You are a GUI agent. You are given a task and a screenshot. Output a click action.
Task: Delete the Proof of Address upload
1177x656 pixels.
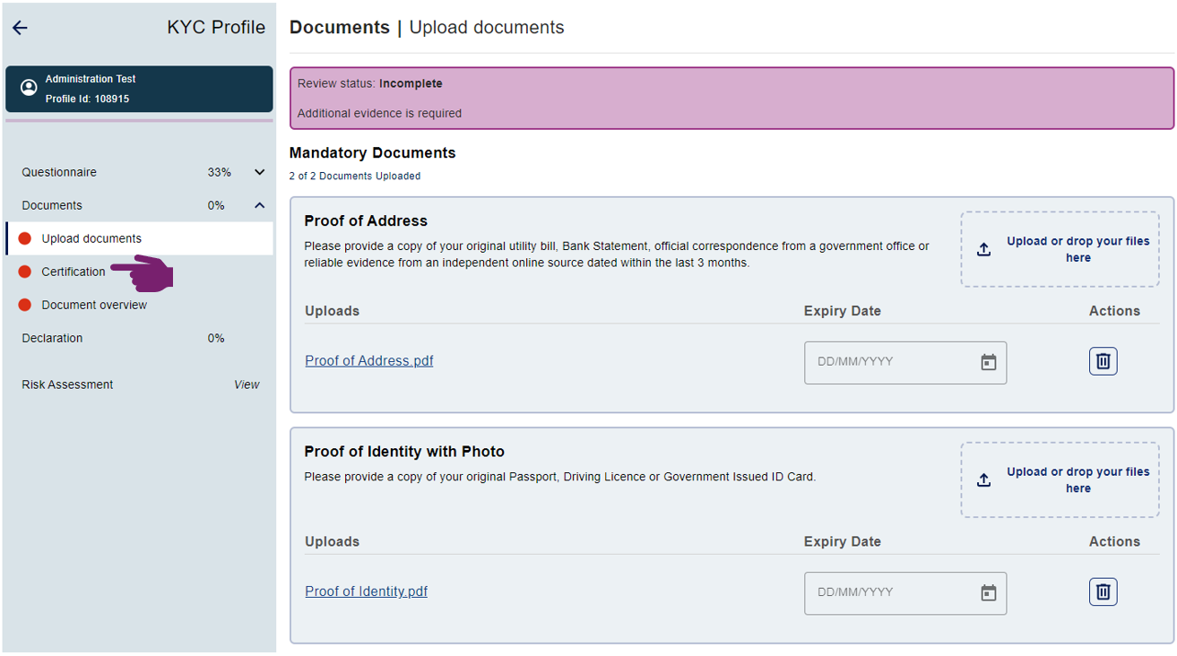point(1103,361)
